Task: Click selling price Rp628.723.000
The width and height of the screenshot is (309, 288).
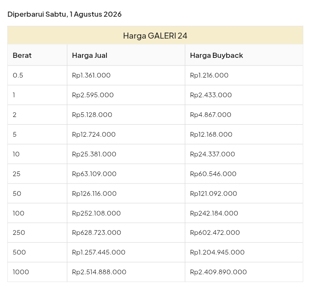Action: [97, 232]
